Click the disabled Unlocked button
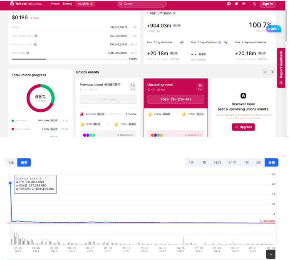Viewport: 290px width, 260px height. pos(108,99)
